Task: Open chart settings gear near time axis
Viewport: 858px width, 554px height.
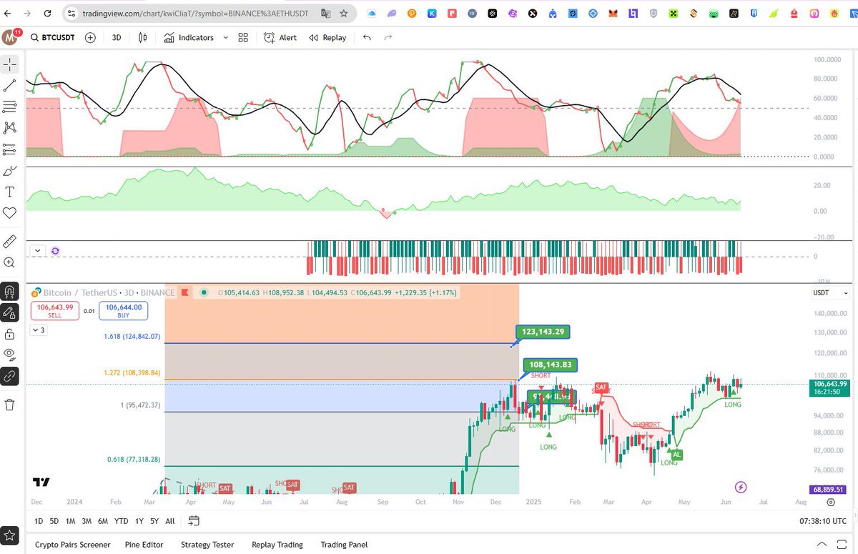Action: pyautogui.click(x=831, y=503)
